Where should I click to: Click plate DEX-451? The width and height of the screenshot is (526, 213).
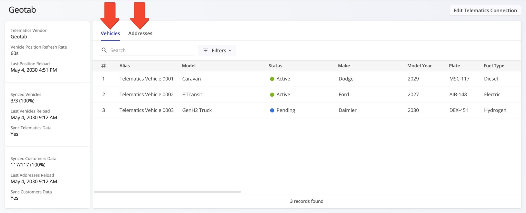point(459,110)
